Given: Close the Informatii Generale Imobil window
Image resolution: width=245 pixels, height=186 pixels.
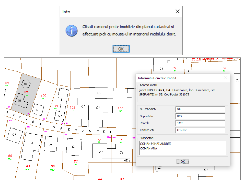Looking at the screenshot, I should (x=225, y=78).
